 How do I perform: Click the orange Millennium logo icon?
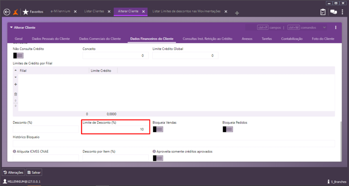(x=15, y=12)
